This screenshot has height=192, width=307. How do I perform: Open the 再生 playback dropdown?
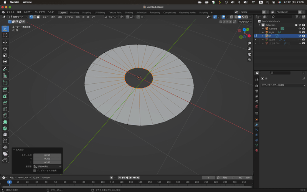[13, 177]
